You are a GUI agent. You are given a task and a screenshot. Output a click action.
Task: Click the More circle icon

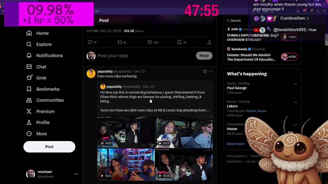29,134
